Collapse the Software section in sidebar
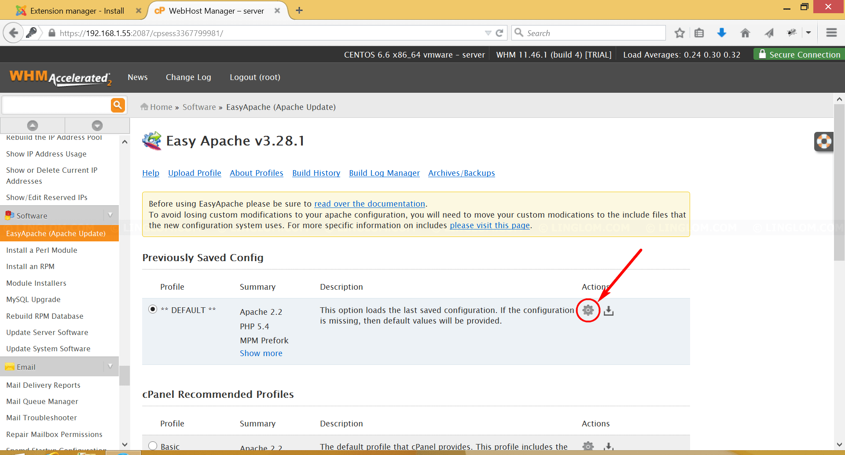Image resolution: width=845 pixels, height=455 pixels. (110, 215)
